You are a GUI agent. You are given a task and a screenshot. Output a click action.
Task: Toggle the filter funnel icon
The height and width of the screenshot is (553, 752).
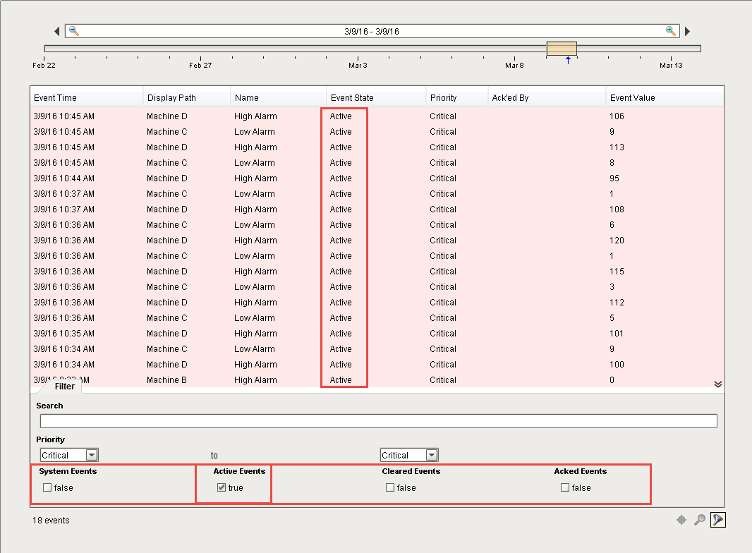pos(717,520)
